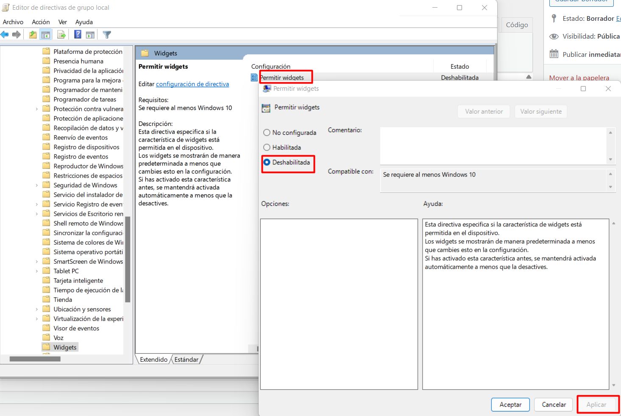Click the Filter funnel icon
The height and width of the screenshot is (416, 621).
(x=107, y=35)
